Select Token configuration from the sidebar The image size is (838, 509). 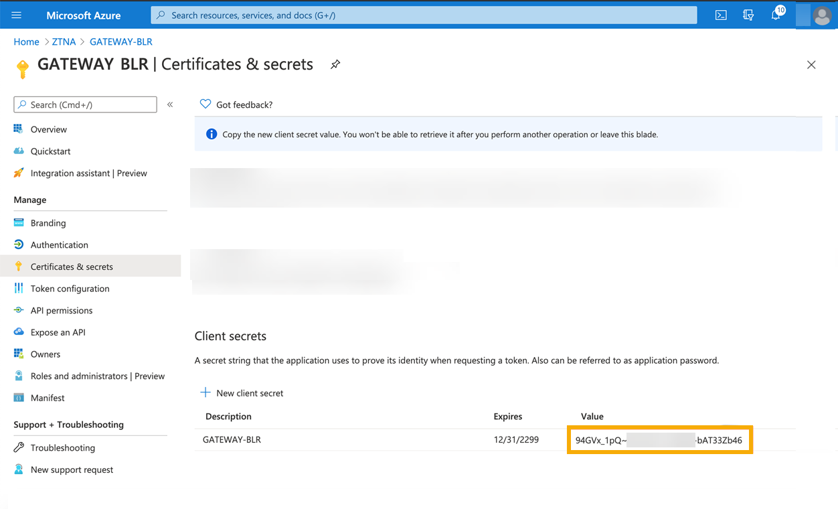pyautogui.click(x=70, y=288)
